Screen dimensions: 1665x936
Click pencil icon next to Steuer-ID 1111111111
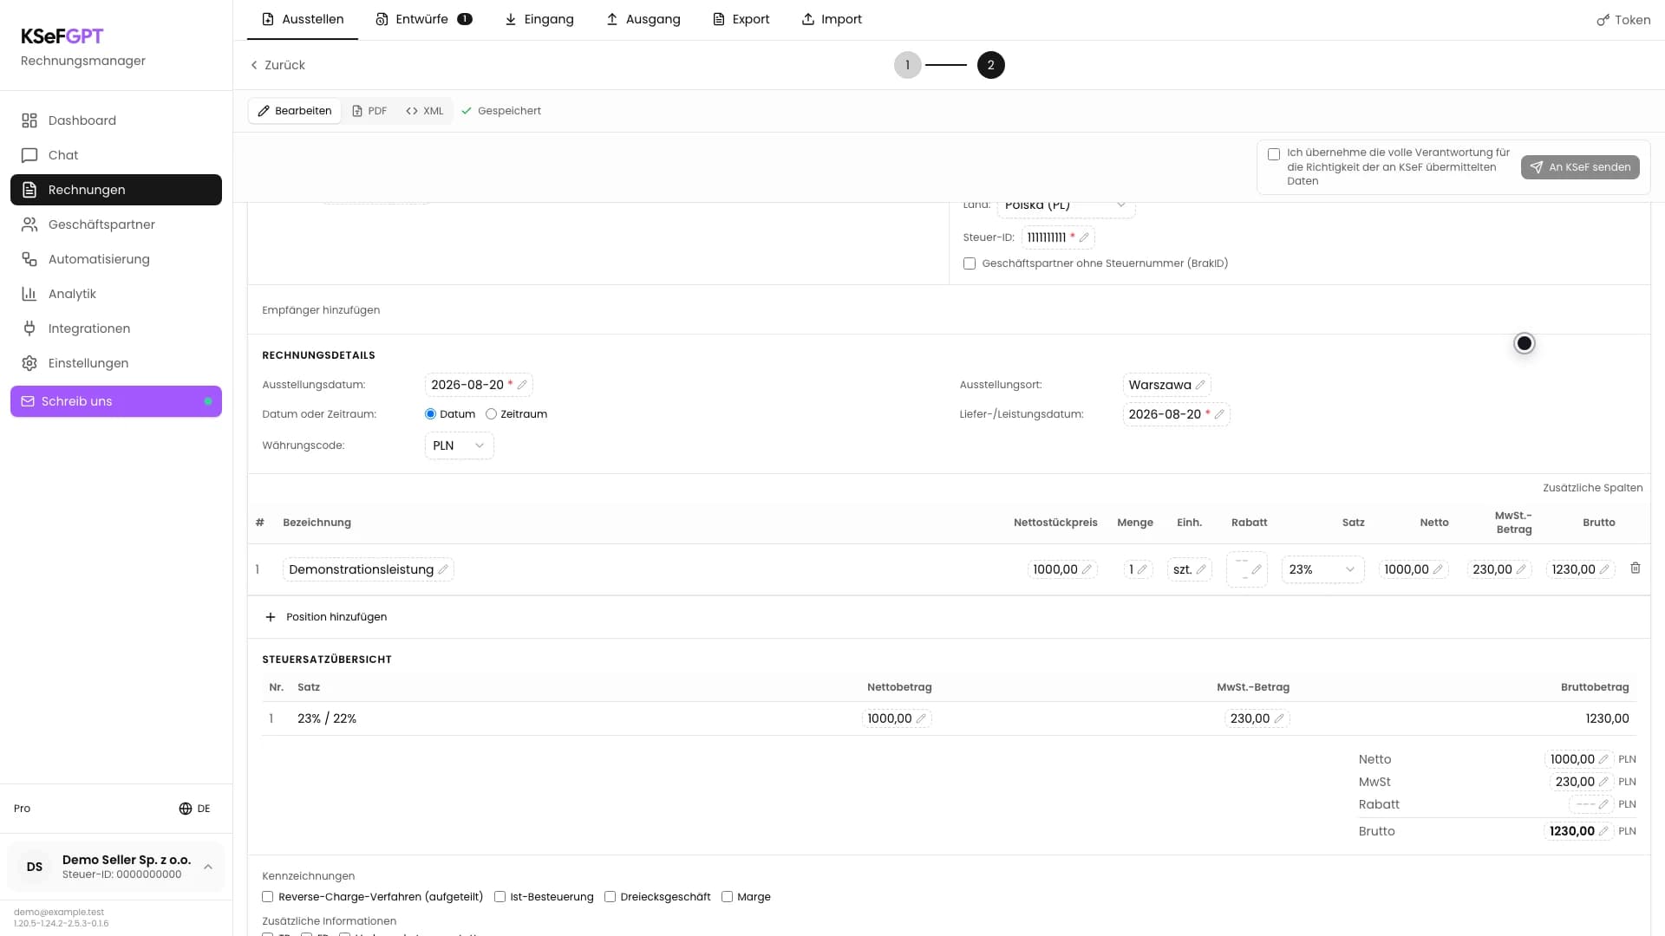click(x=1084, y=237)
